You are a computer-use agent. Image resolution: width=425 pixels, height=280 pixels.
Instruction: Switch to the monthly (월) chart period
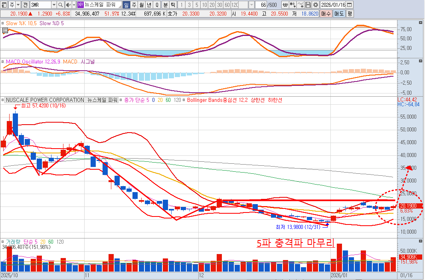[141, 5]
